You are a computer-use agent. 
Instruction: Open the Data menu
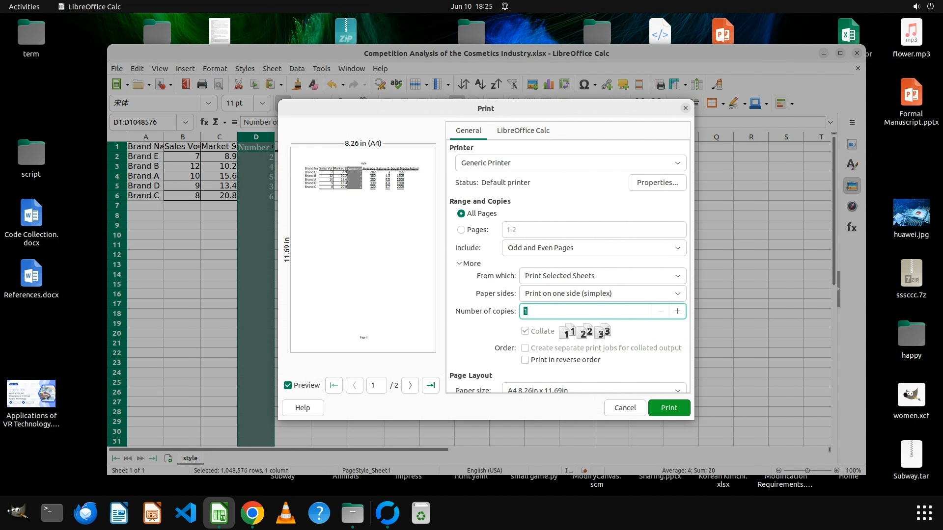(x=296, y=69)
